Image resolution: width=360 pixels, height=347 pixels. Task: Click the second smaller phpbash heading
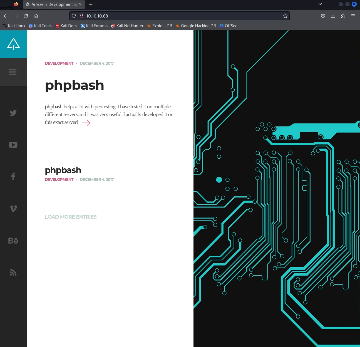coord(63,170)
